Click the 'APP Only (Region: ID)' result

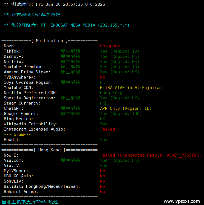click(x=126, y=108)
